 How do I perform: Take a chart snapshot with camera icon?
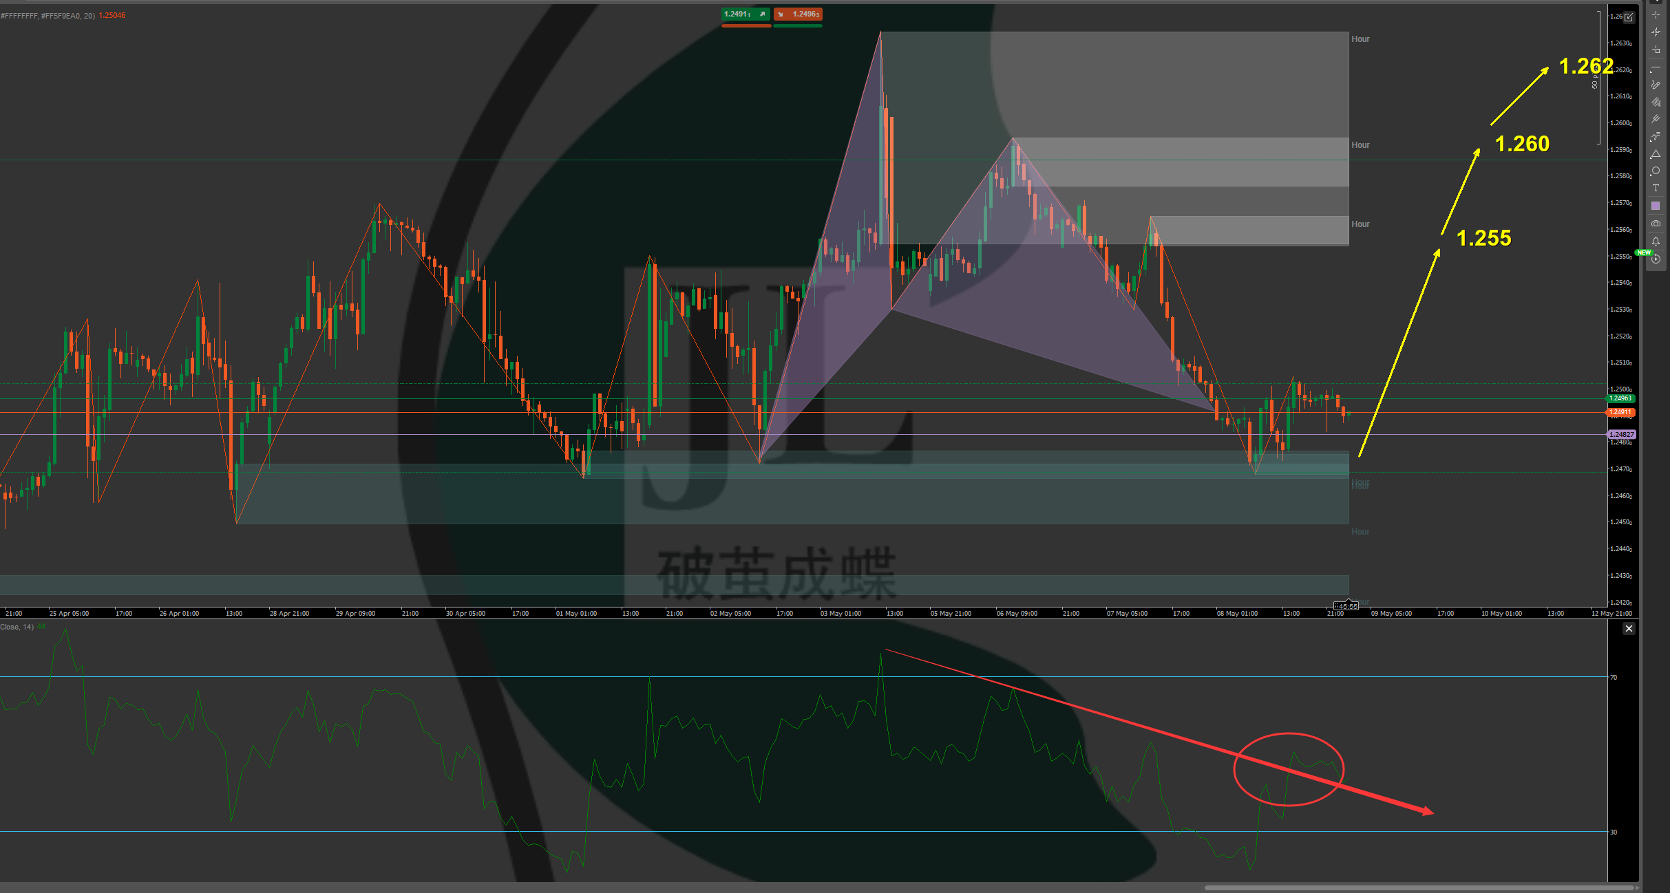pyautogui.click(x=1656, y=224)
